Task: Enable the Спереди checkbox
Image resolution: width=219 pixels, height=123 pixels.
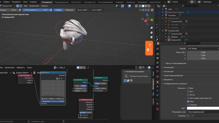Action: [188, 105]
